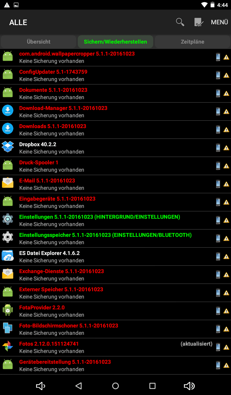Tap the warning triangle in ConfigUpdater row
The image size is (231, 395).
click(226, 75)
